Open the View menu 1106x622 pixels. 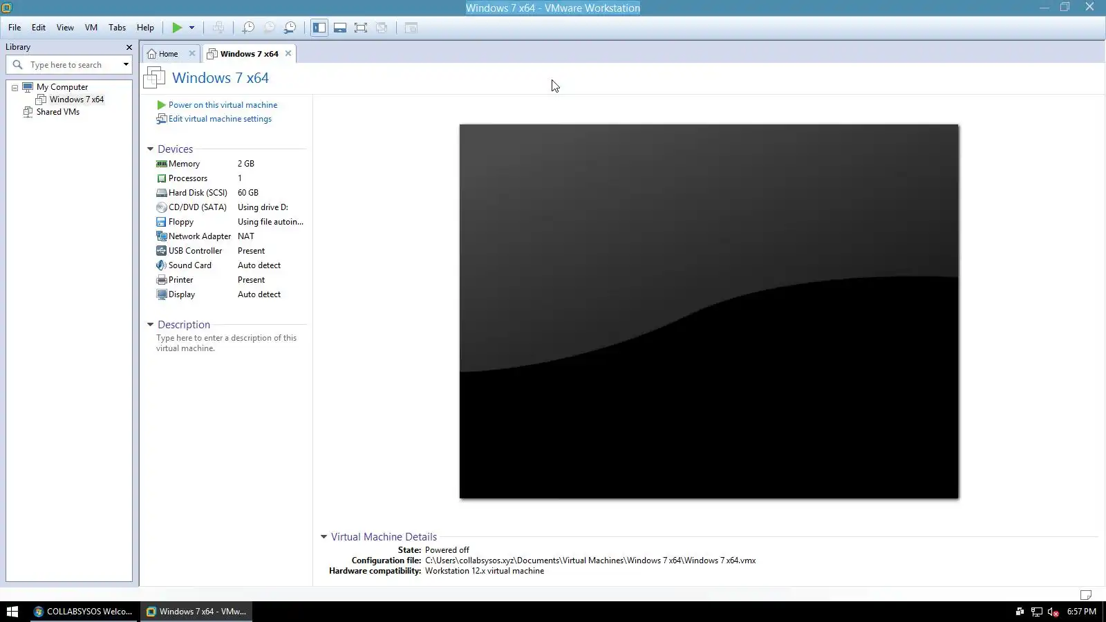click(x=65, y=28)
